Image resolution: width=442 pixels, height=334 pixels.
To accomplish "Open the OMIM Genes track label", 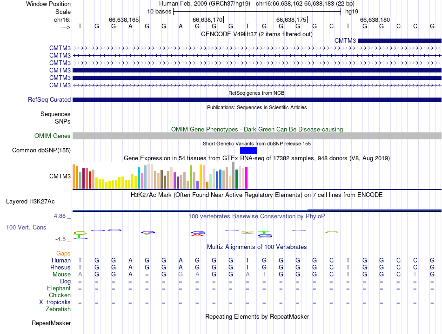I will click(53, 136).
